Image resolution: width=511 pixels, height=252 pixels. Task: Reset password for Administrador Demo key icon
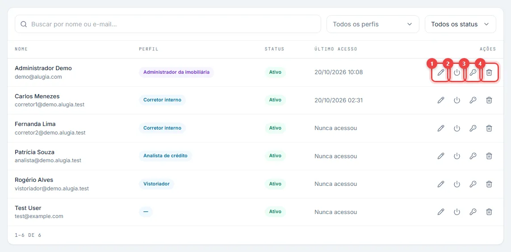click(473, 72)
